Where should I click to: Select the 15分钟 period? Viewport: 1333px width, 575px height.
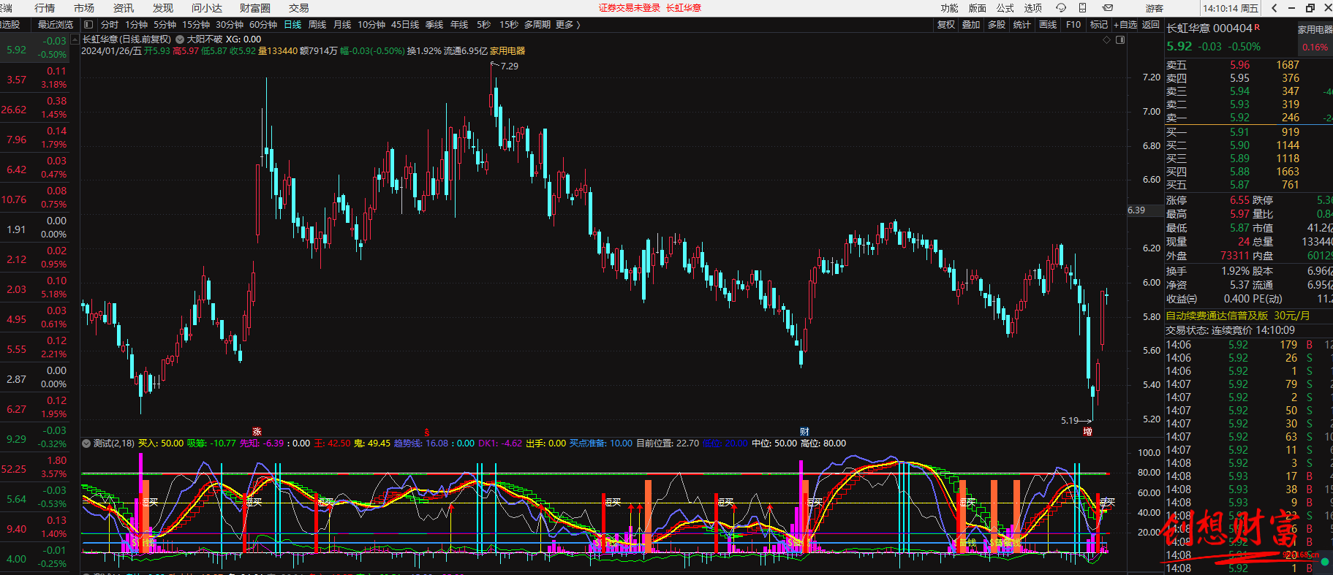point(196,25)
